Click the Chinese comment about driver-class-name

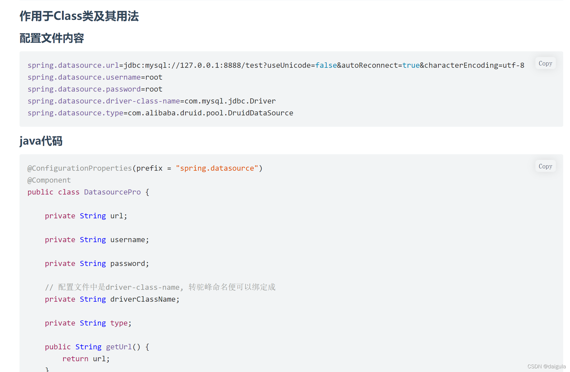[160, 287]
